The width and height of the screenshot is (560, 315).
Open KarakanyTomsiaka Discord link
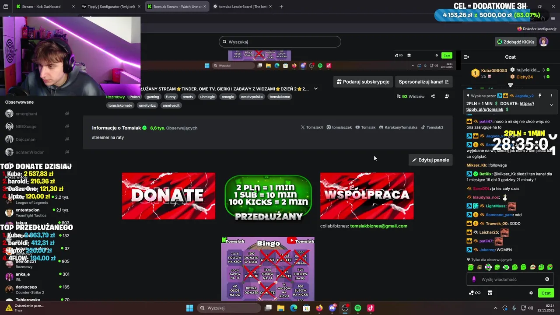click(x=398, y=127)
